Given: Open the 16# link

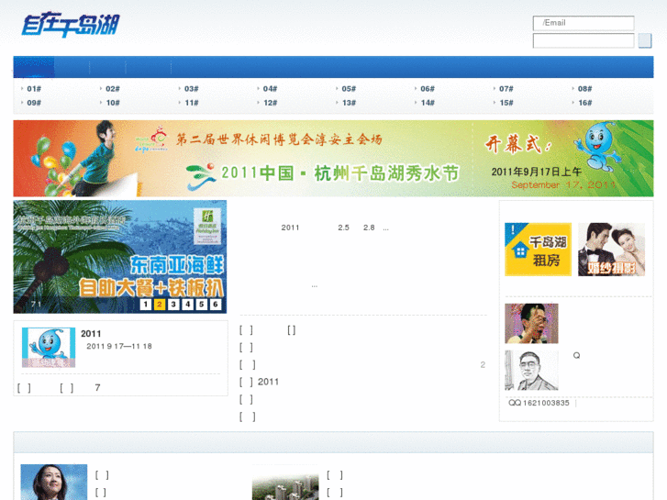Looking at the screenshot, I should pos(585,103).
